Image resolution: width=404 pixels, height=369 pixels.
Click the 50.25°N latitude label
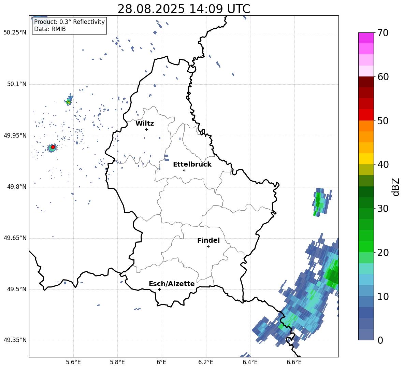point(15,33)
